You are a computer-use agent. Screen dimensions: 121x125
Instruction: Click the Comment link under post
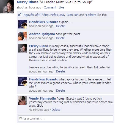click(50, 7)
